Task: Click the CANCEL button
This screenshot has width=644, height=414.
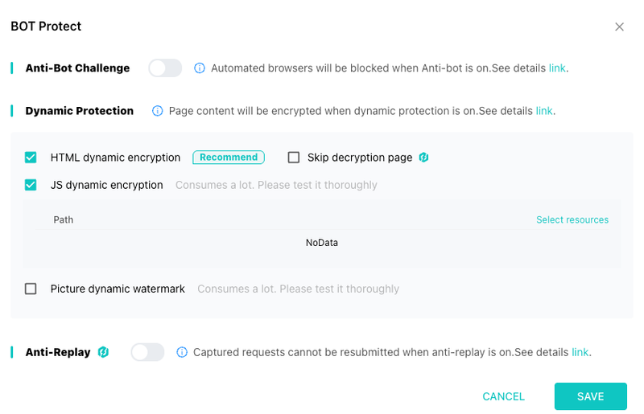Action: tap(504, 396)
